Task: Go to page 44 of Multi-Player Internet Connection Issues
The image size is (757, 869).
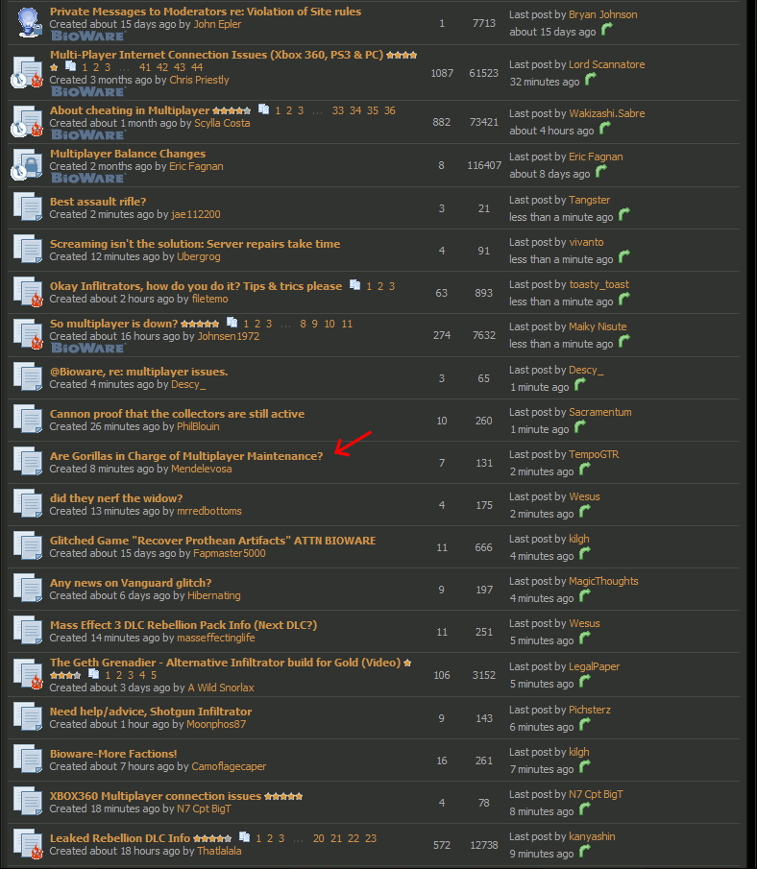Action: (197, 67)
